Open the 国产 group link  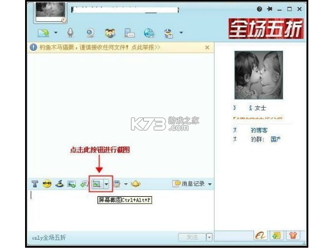tap(275, 139)
